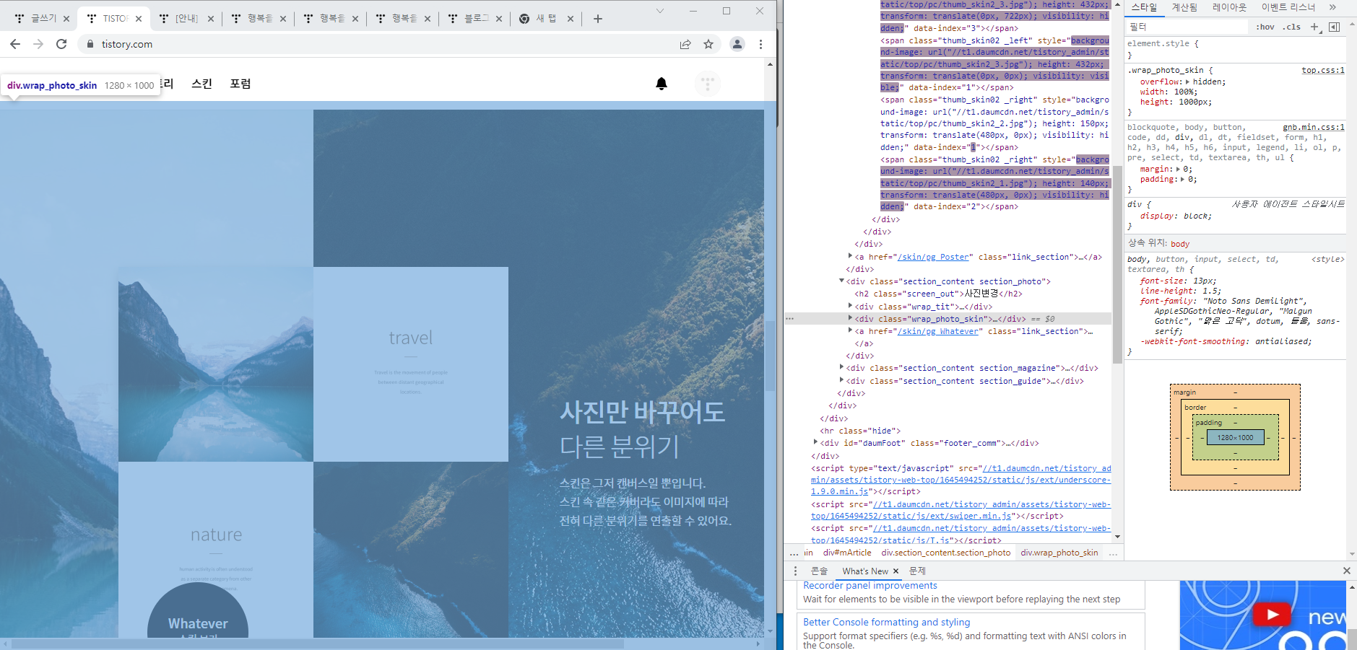Viewport: 1357px width, 650px height.
Task: Open Recorder panel improvements link
Action: [x=870, y=585]
